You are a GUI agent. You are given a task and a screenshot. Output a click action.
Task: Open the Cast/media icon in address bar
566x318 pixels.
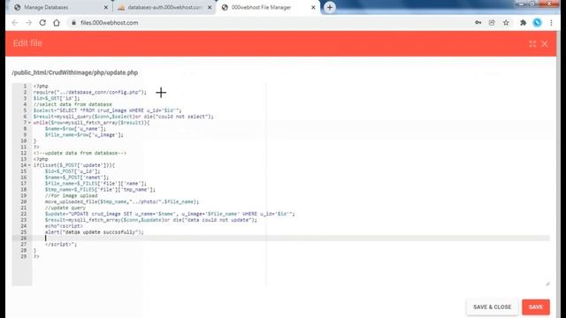492,23
